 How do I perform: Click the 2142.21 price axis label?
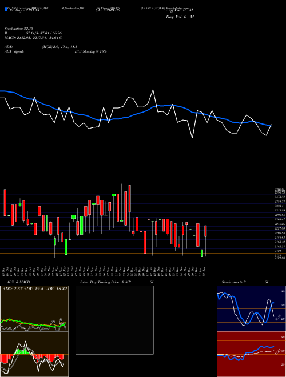point(280,247)
